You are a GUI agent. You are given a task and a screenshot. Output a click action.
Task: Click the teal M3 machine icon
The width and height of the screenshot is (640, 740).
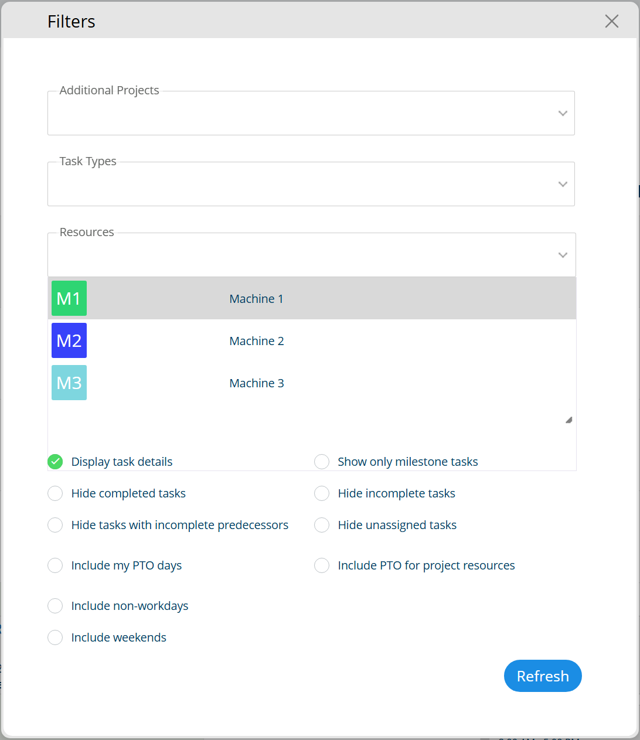click(69, 383)
